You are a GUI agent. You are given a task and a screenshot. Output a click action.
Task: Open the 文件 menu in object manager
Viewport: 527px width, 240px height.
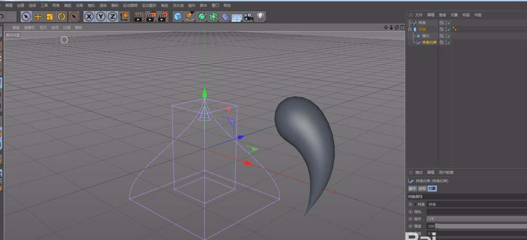(419, 15)
